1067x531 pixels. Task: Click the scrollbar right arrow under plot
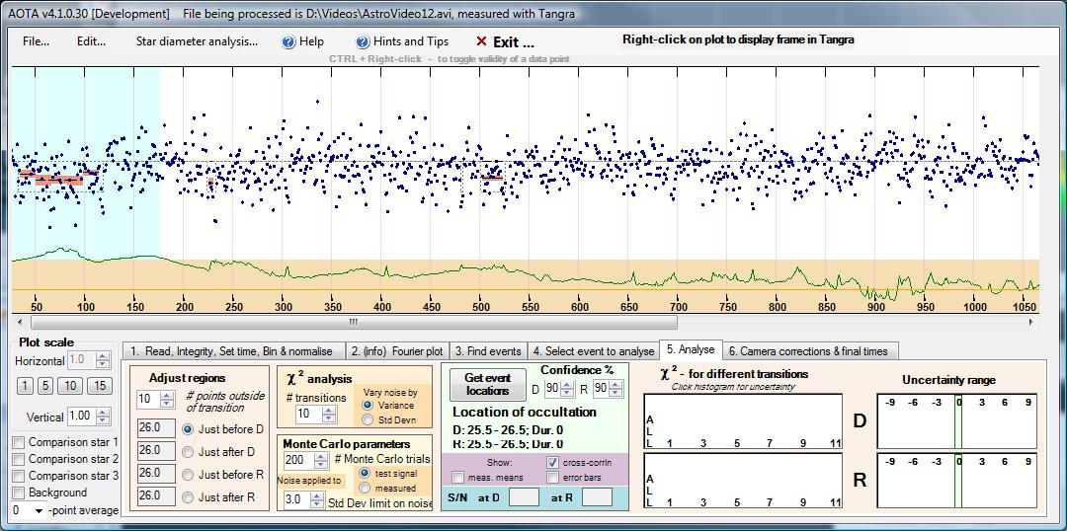[x=1032, y=323]
